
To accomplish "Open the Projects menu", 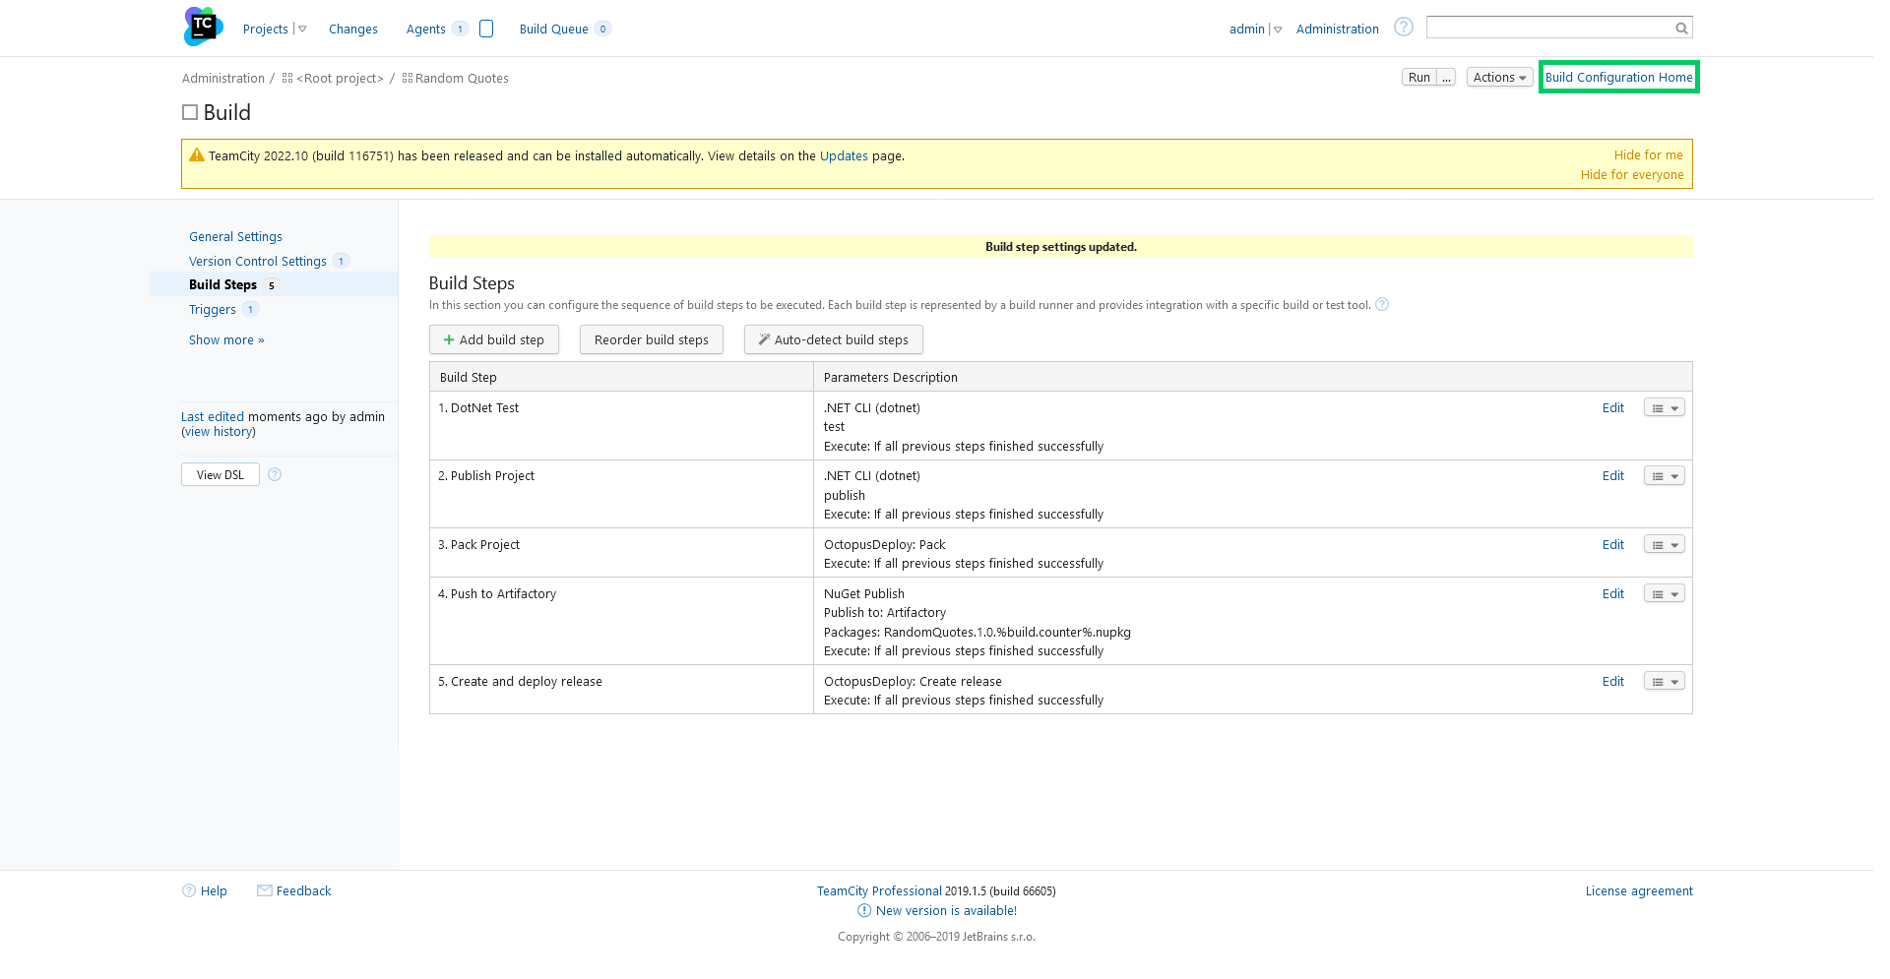I will (x=266, y=30).
